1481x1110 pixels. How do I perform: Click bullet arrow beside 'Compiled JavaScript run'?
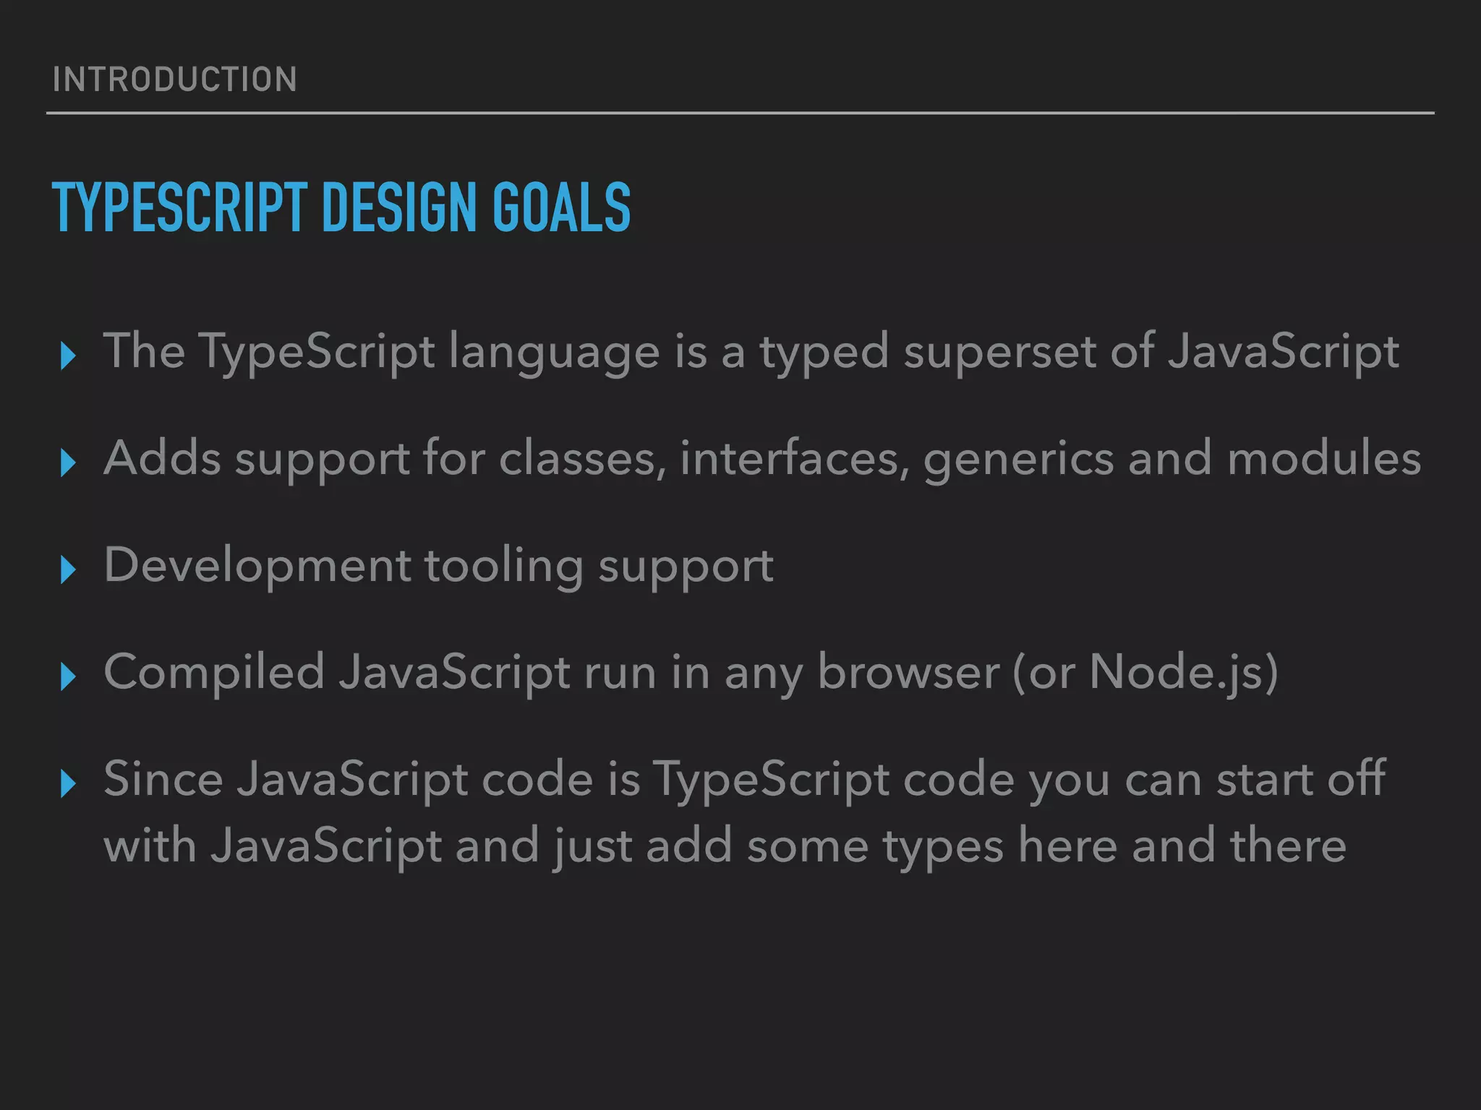(69, 677)
